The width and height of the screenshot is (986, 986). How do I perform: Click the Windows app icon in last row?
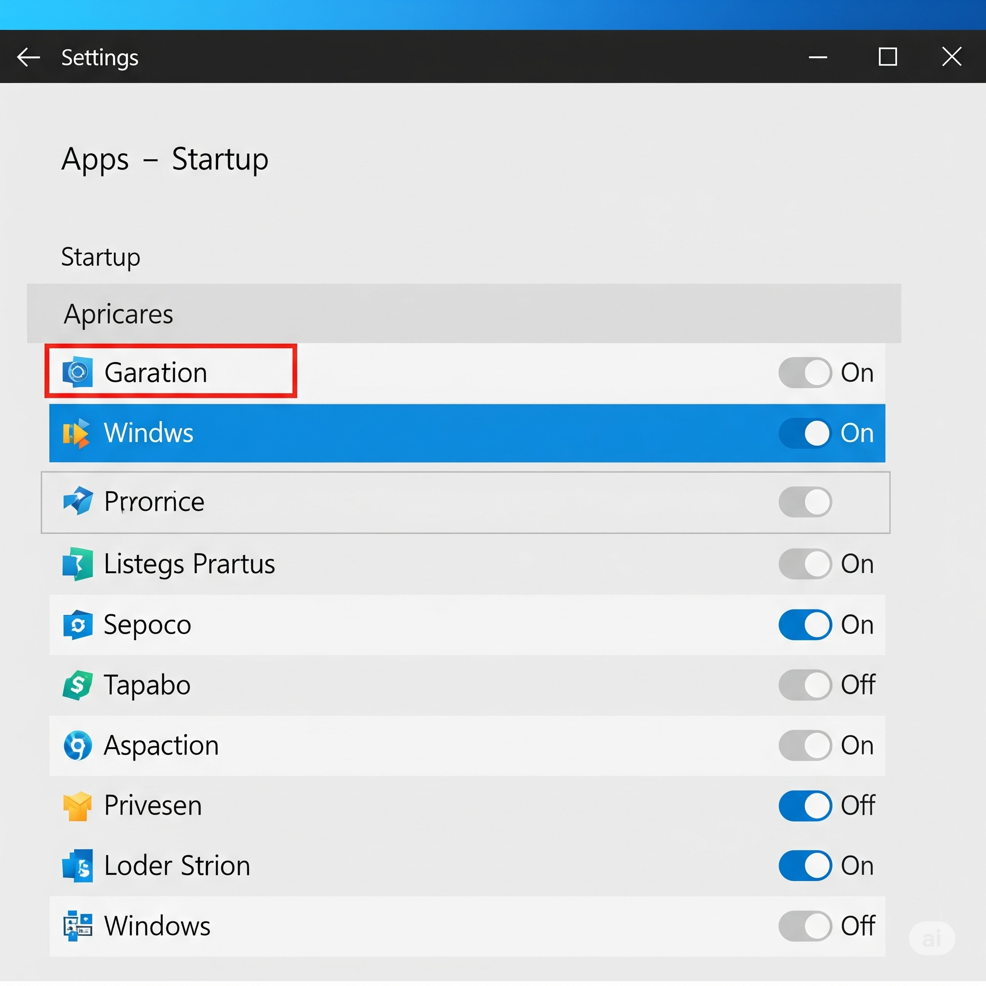pyautogui.click(x=78, y=926)
